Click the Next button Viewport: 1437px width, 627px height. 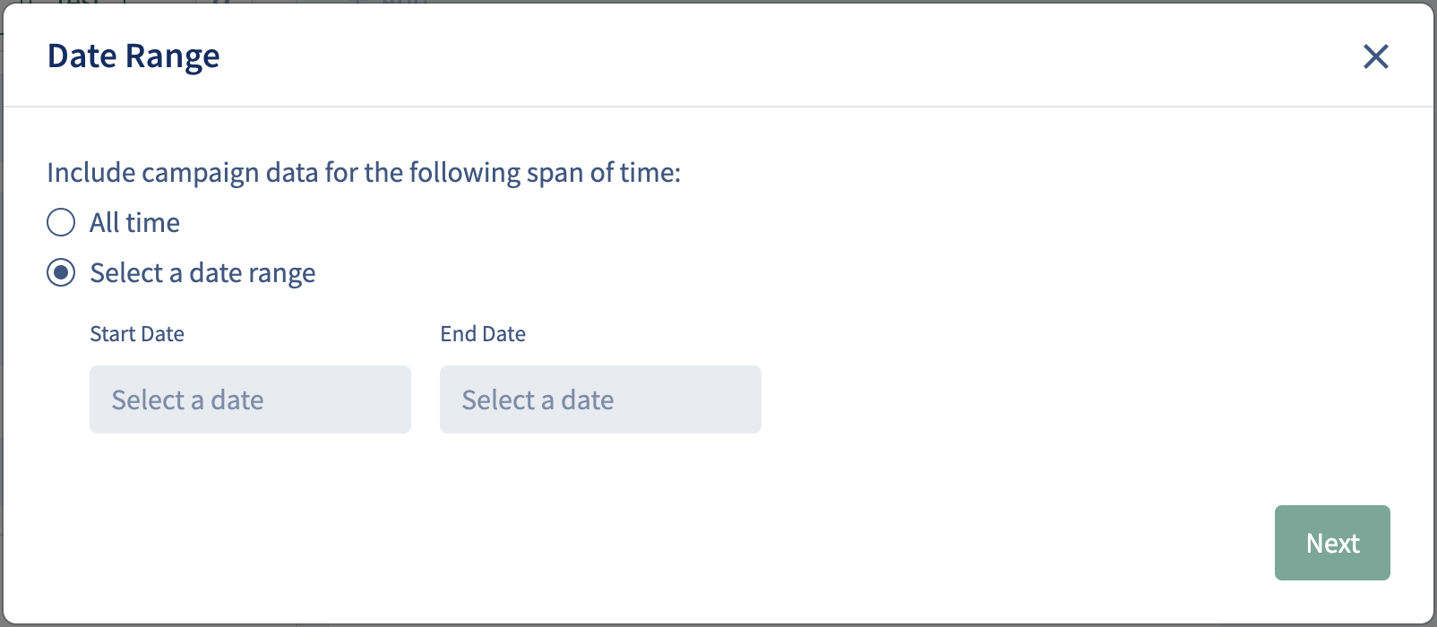pos(1332,543)
